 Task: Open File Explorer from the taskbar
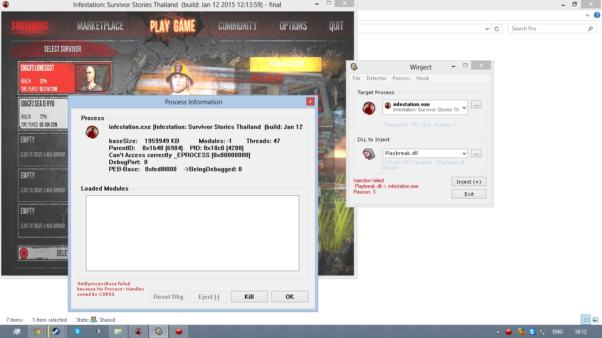(118, 331)
